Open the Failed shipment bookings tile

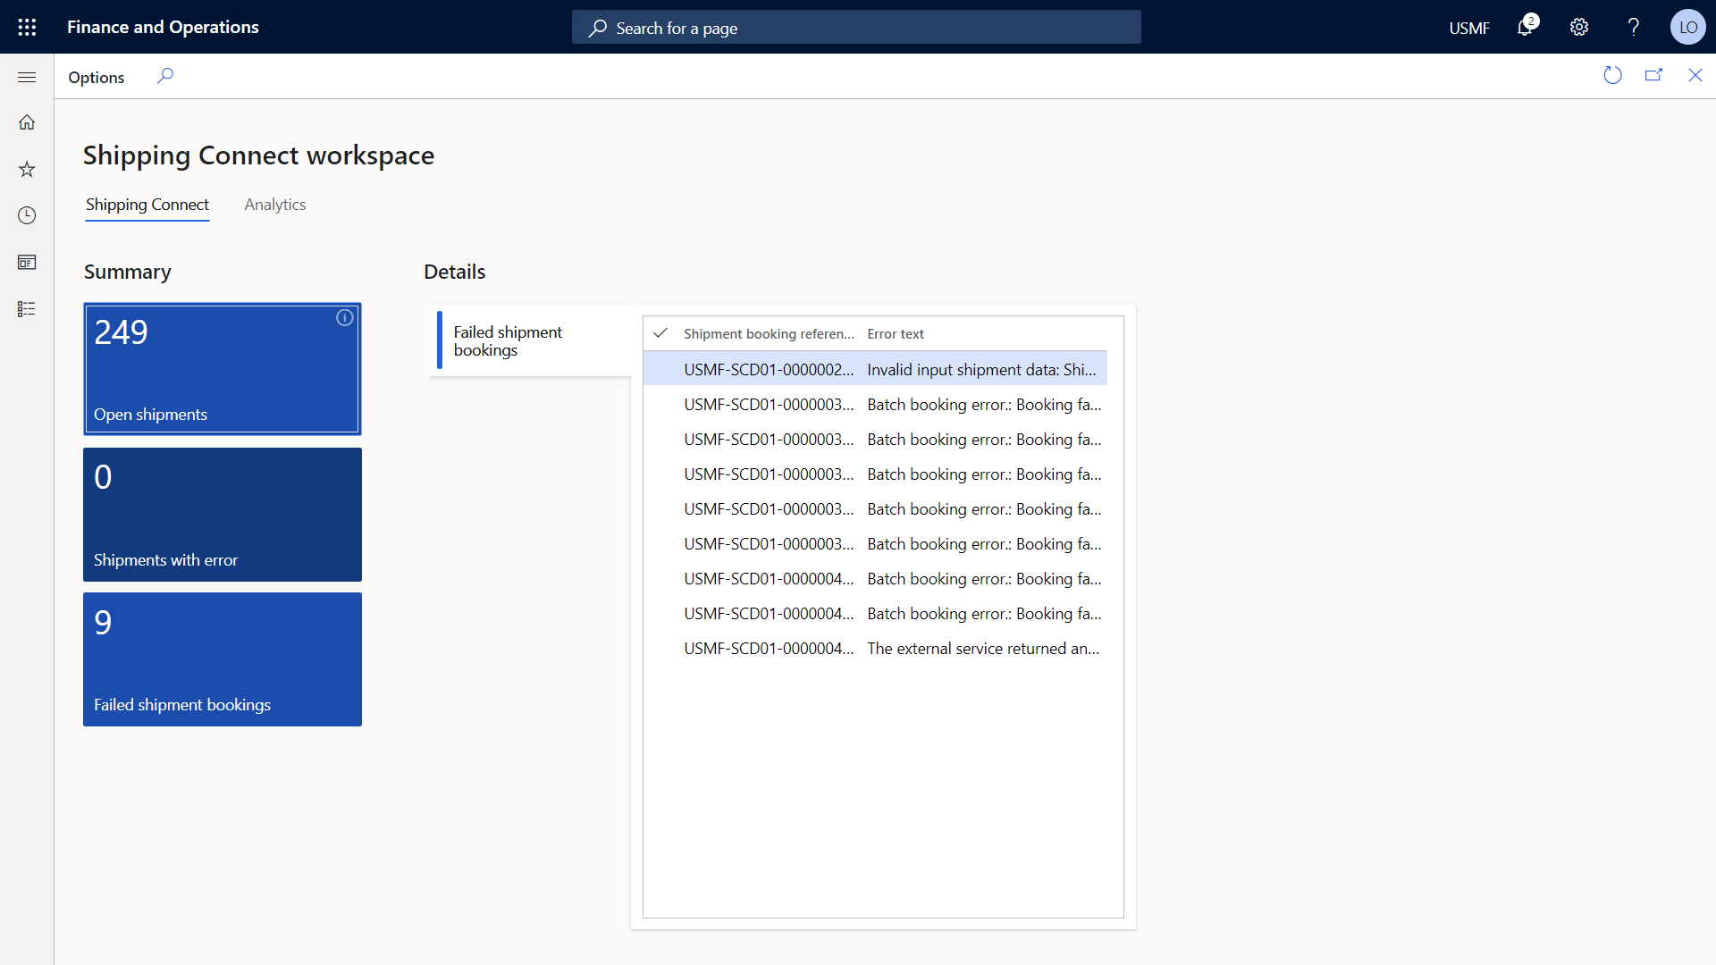tap(222, 659)
